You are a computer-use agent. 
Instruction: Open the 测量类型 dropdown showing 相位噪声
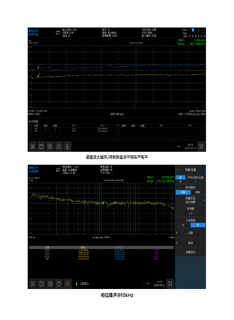[x=191, y=200]
